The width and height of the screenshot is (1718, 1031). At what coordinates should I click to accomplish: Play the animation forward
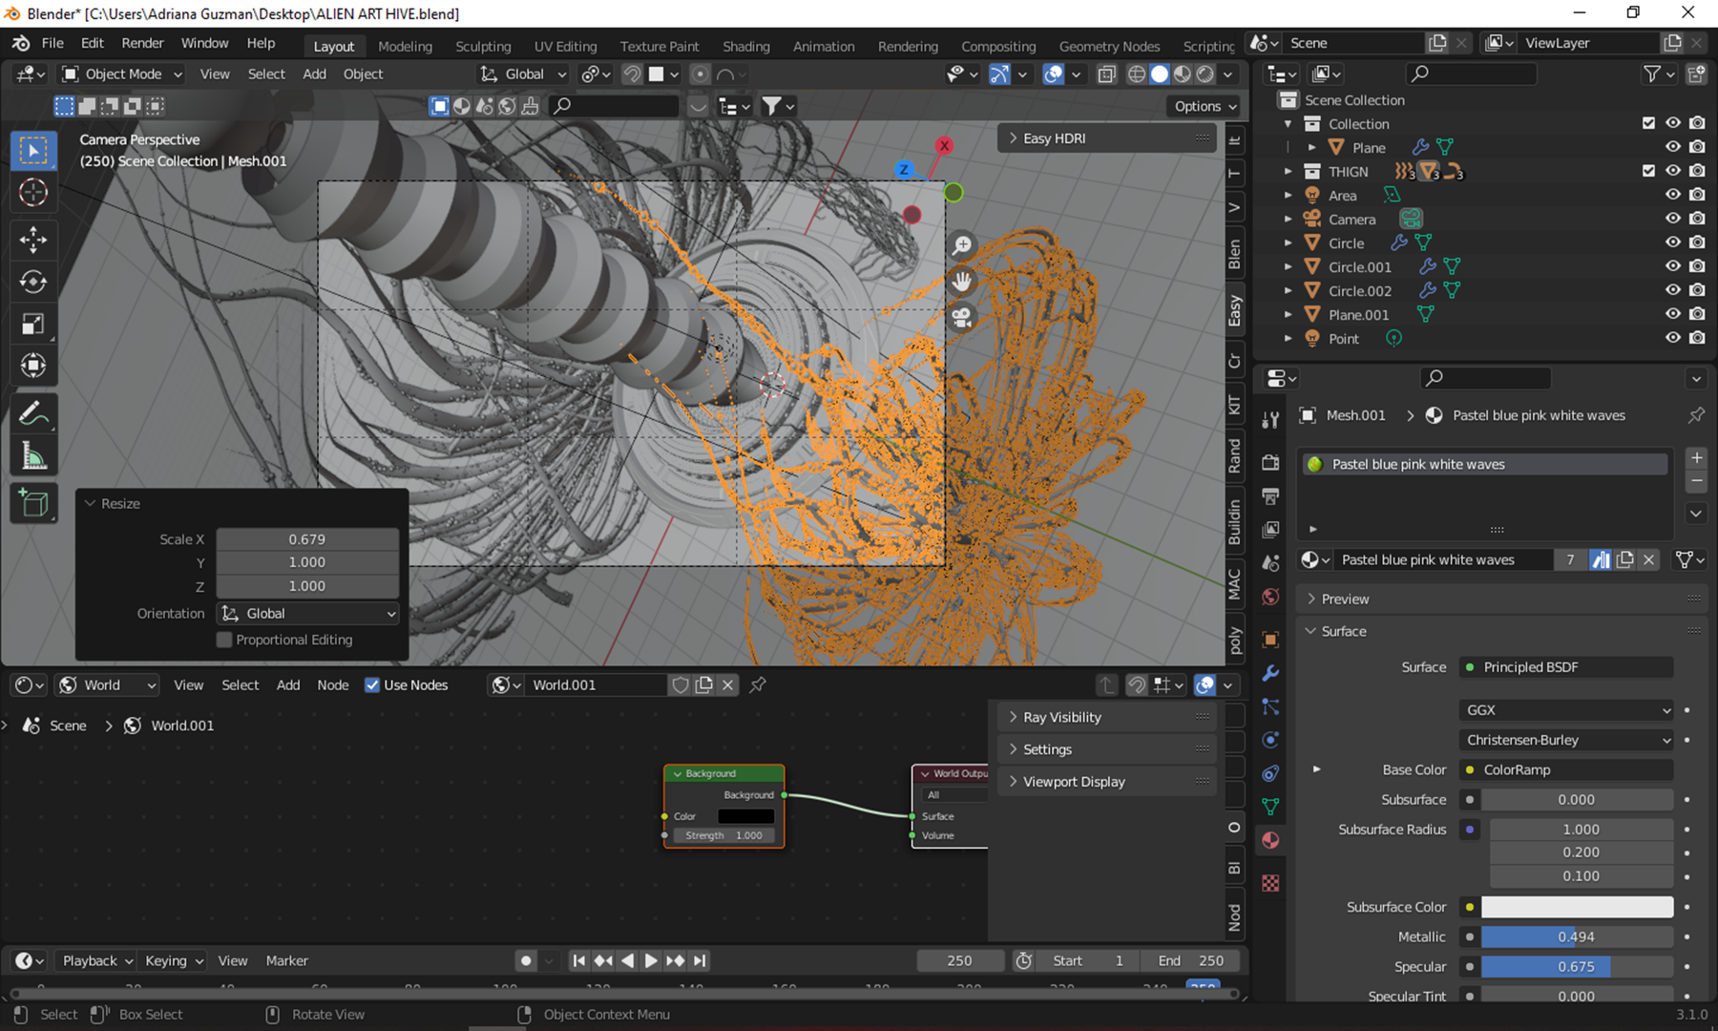[x=651, y=961]
